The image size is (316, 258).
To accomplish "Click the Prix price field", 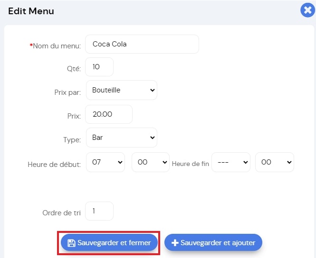I will (x=109, y=114).
